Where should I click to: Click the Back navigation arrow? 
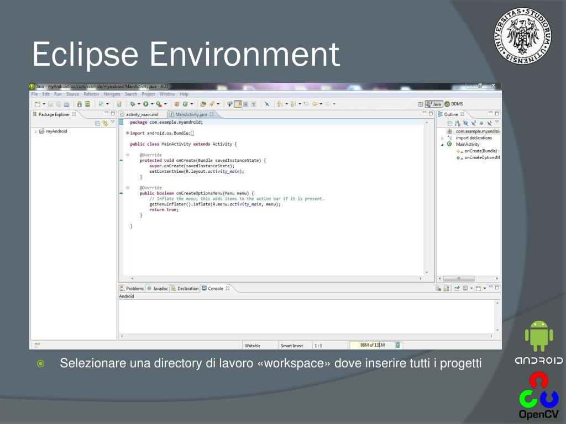pos(315,104)
